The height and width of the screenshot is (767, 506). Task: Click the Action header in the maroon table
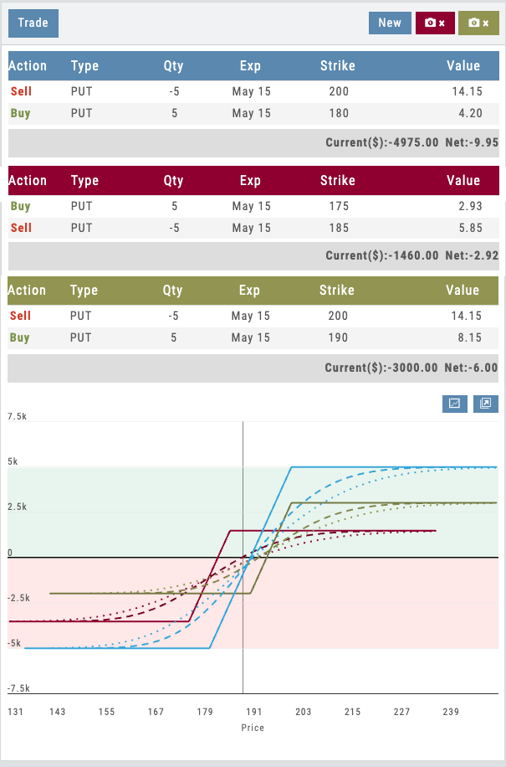click(28, 180)
